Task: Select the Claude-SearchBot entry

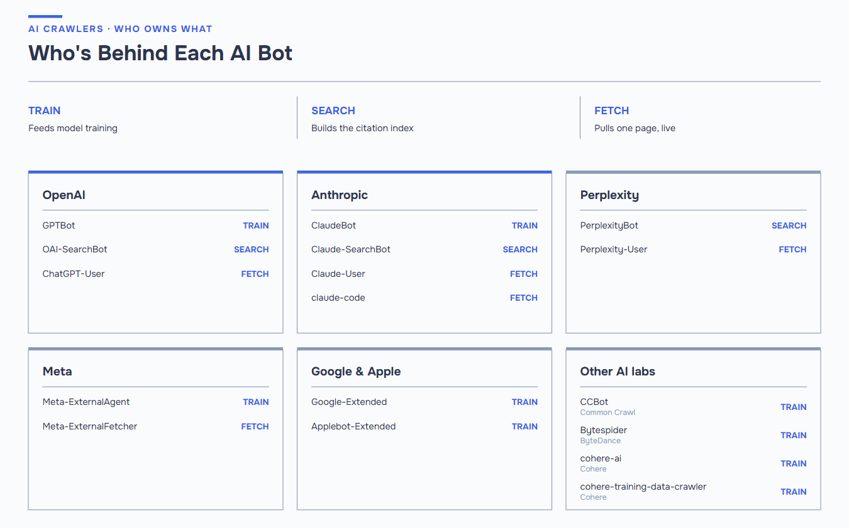Action: [x=351, y=249]
